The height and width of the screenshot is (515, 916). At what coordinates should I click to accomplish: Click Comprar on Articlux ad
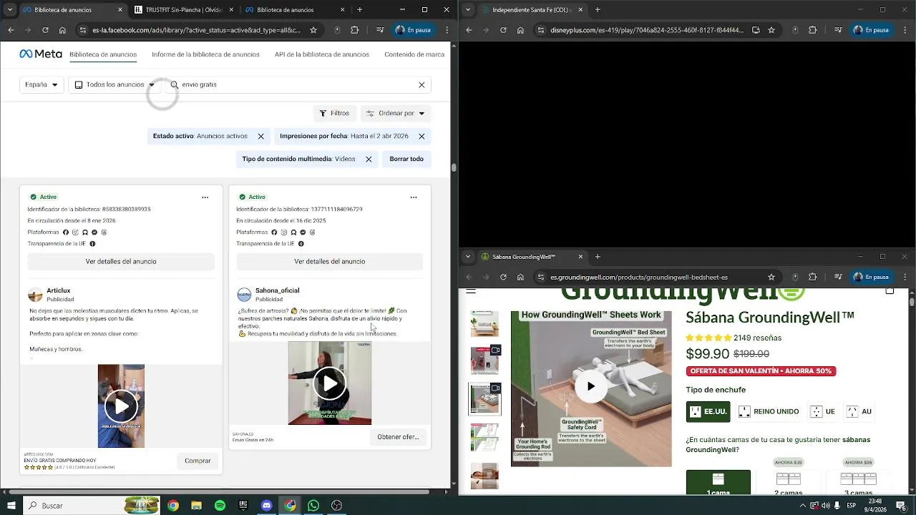click(198, 461)
